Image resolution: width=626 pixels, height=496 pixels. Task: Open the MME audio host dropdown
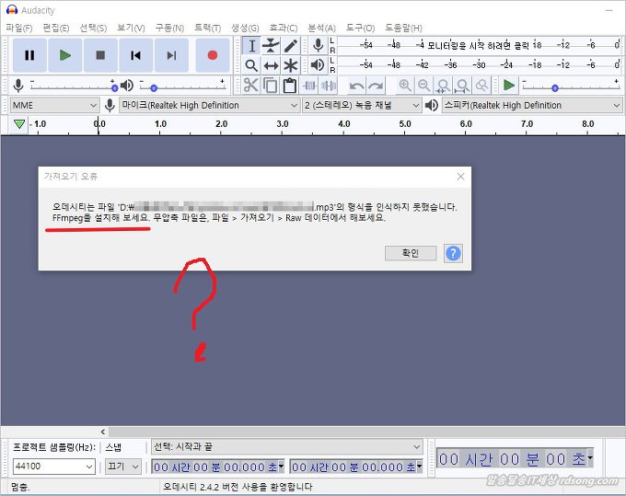[53, 105]
